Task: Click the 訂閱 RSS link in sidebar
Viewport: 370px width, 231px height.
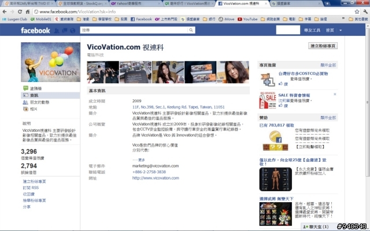Action: point(31,188)
